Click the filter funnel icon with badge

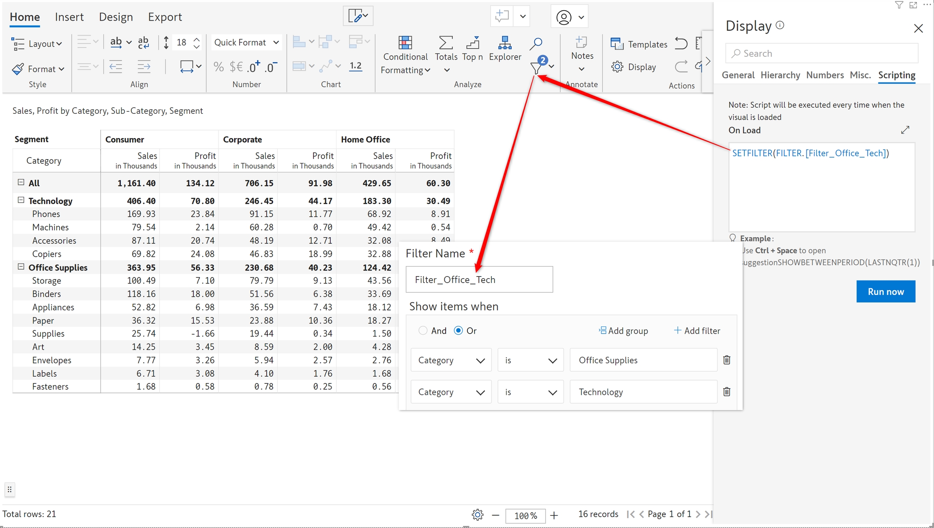[x=537, y=67]
